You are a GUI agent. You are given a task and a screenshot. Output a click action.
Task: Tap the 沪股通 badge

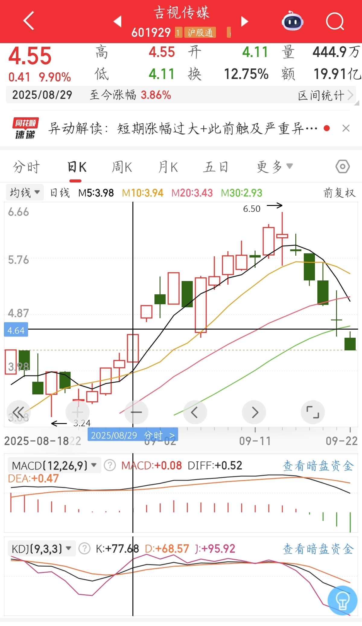pos(200,32)
